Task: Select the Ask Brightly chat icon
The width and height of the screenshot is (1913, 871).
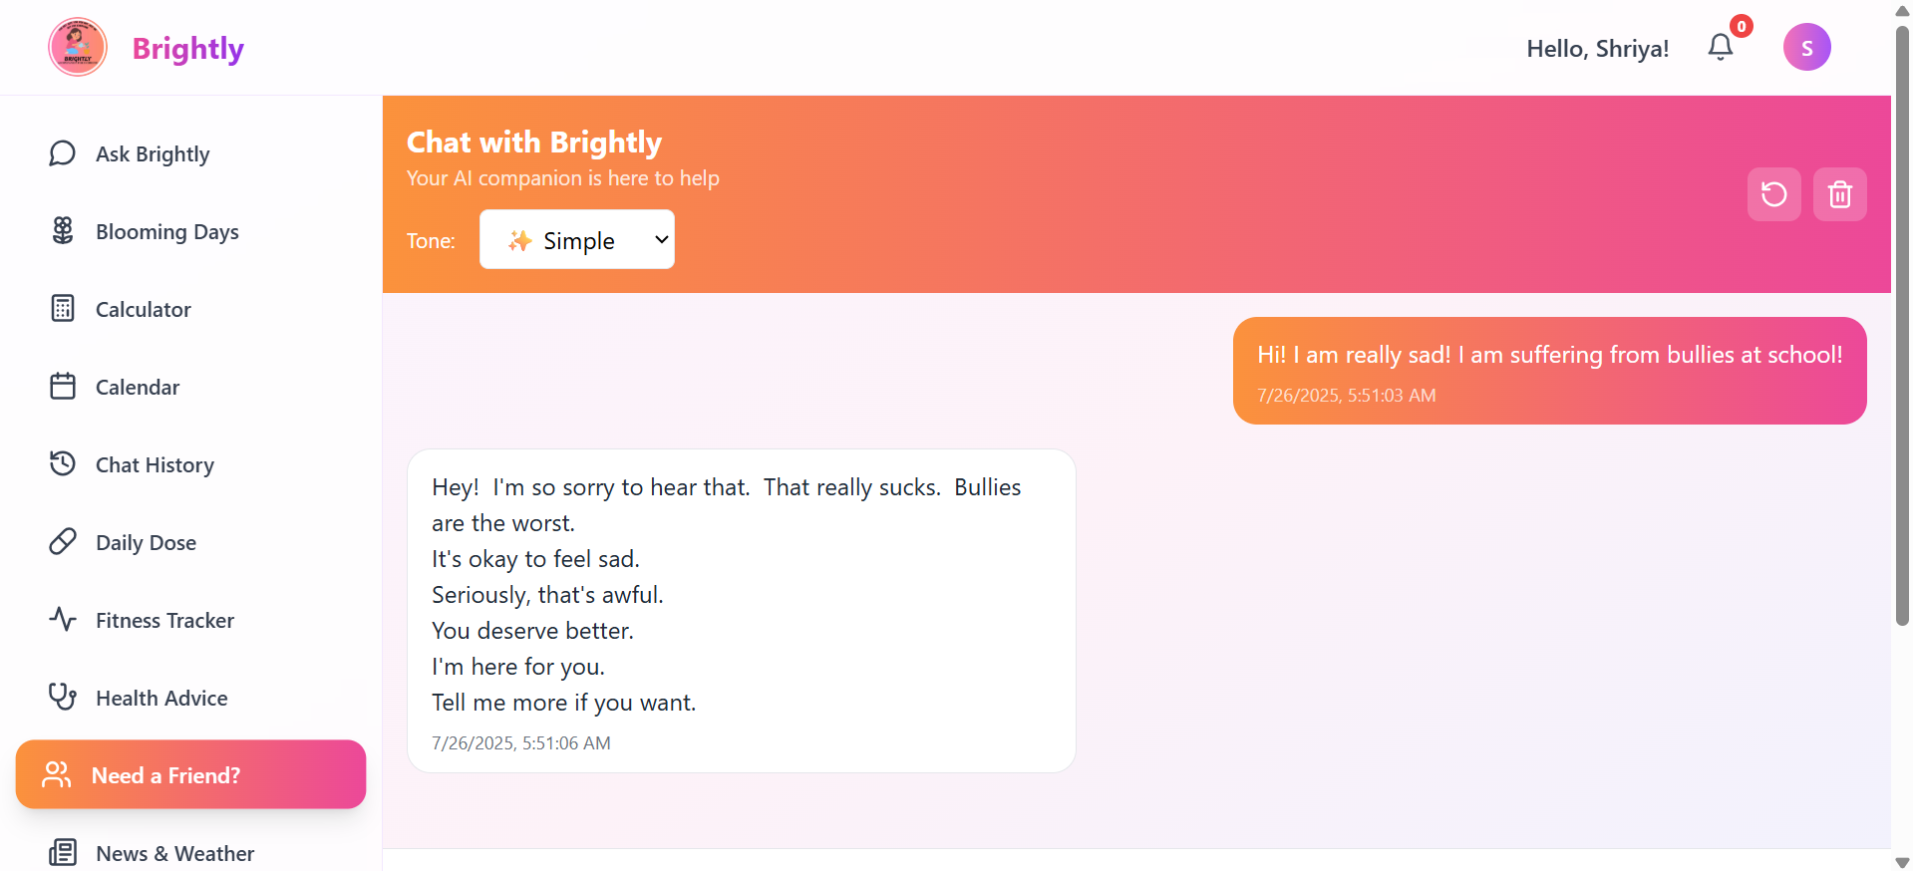Action: pyautogui.click(x=62, y=153)
